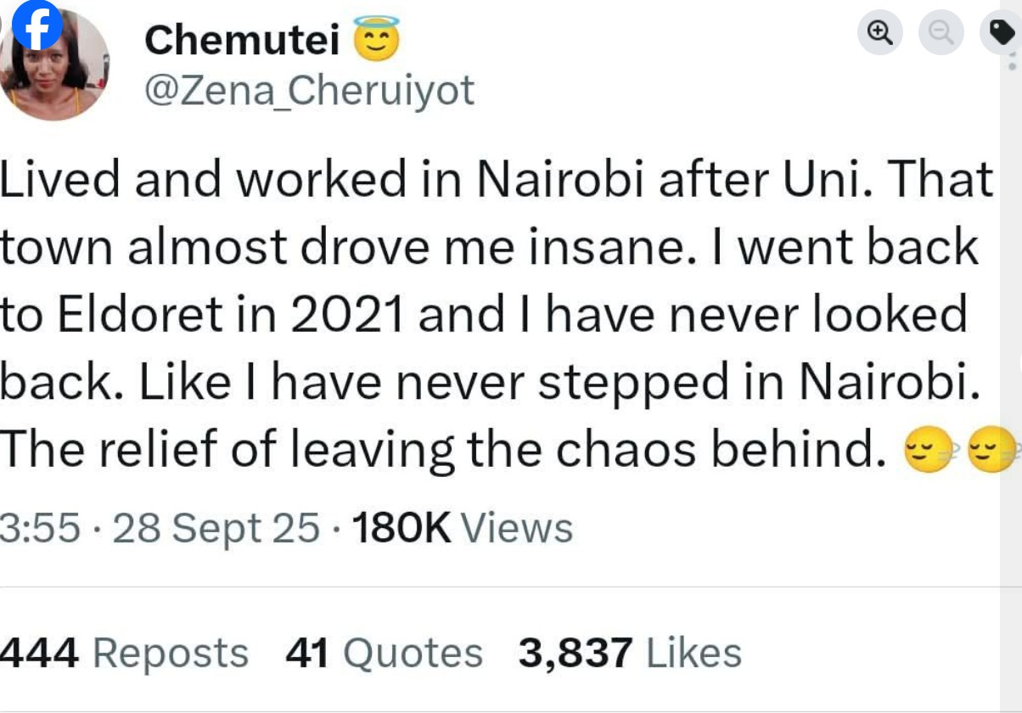Open the 444 Reposts list
The height and width of the screenshot is (713, 1022).
(124, 653)
